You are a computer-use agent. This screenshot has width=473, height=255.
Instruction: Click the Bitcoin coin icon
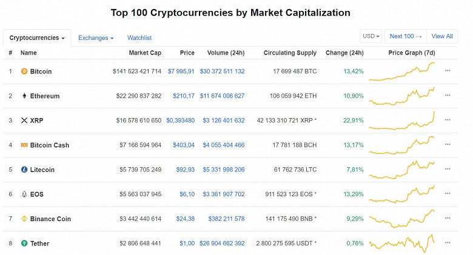(24, 71)
